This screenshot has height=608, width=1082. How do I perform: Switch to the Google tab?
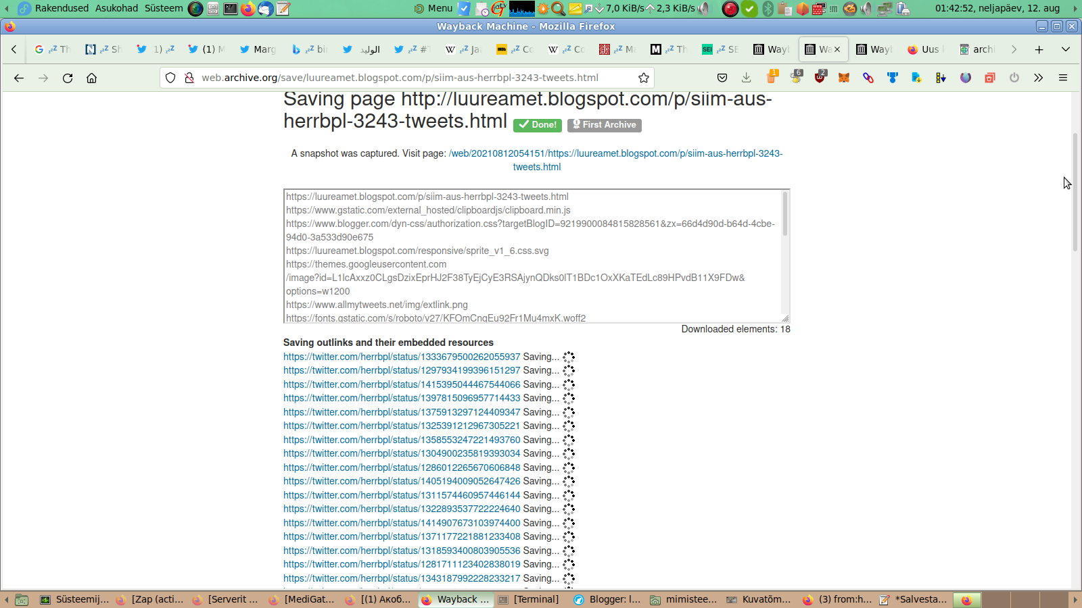point(53,49)
